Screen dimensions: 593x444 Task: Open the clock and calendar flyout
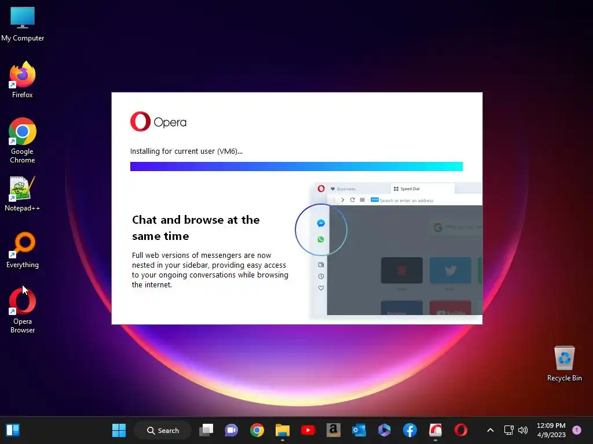click(551, 430)
